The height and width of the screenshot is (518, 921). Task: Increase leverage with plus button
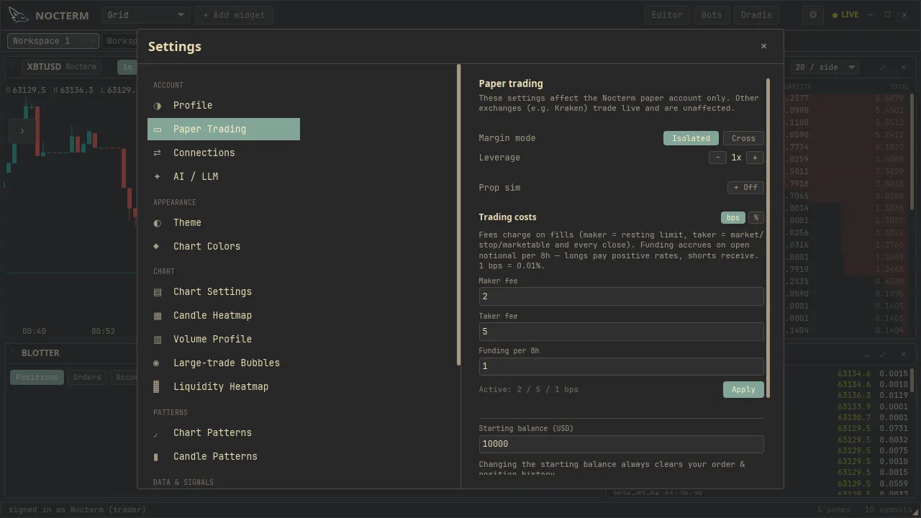(755, 158)
